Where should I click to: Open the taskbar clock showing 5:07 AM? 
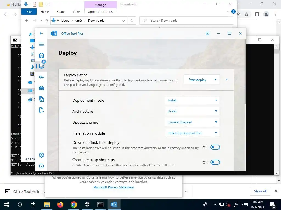pyautogui.click(x=257, y=205)
